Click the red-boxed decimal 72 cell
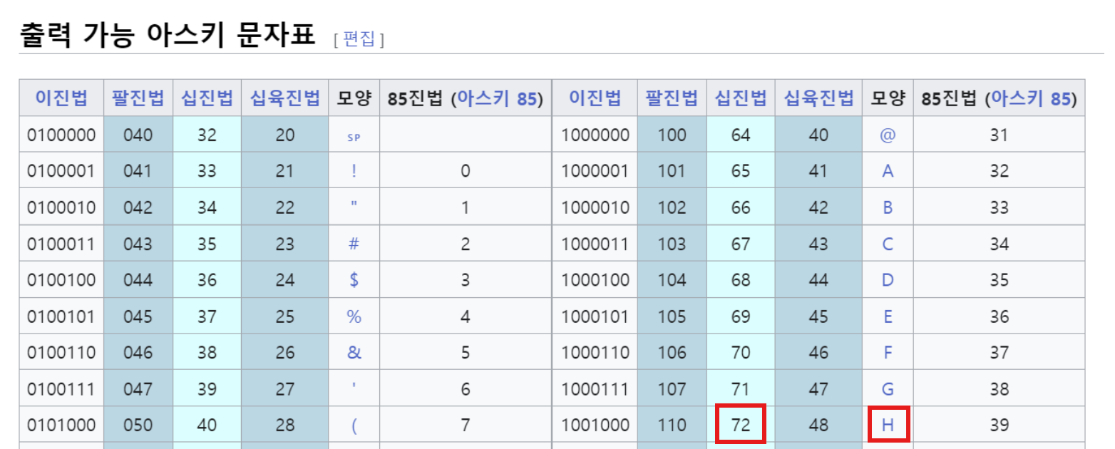 (x=741, y=425)
